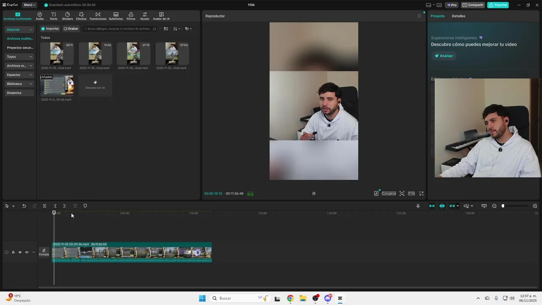
Task: Open the linkage options dropdown arrow
Action: pyautogui.click(x=458, y=206)
